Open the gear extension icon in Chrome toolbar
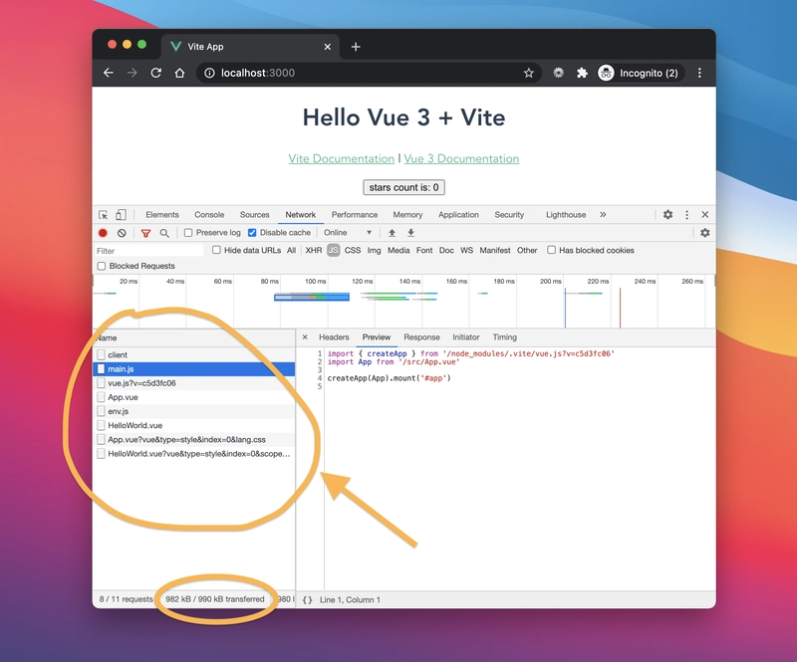 pos(559,73)
